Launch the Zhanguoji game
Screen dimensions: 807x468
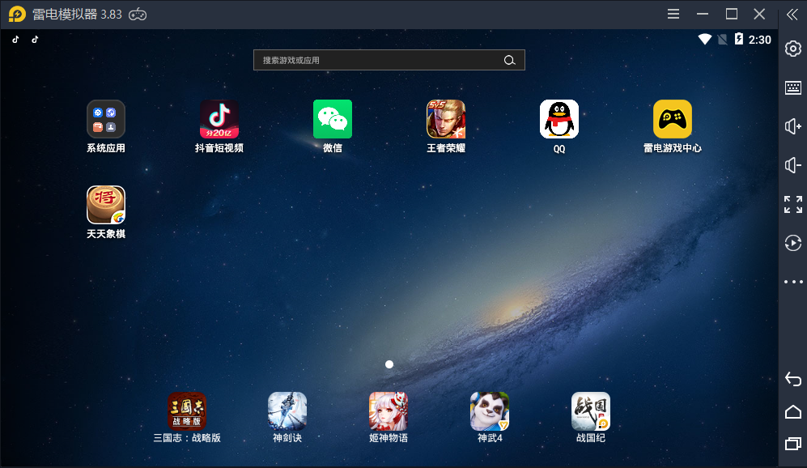[591, 411]
